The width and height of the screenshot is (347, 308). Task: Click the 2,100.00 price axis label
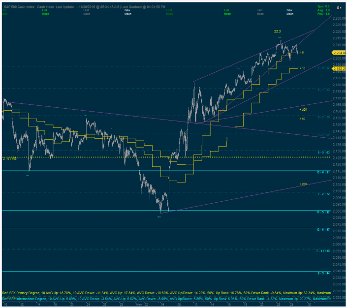tap(339, 191)
